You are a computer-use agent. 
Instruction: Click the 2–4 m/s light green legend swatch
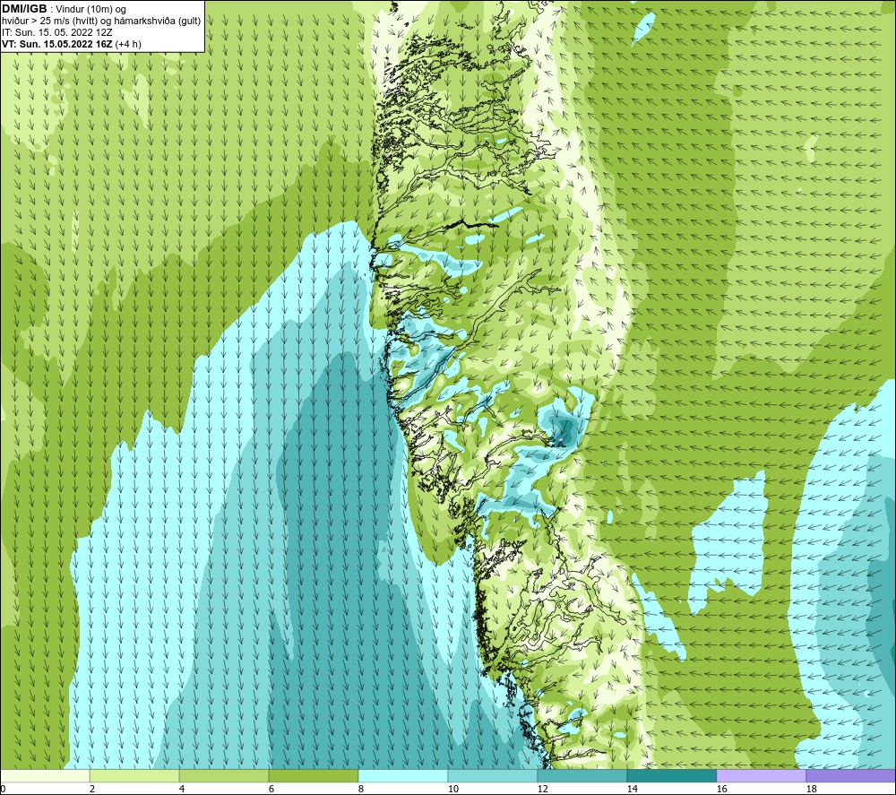[134, 775]
